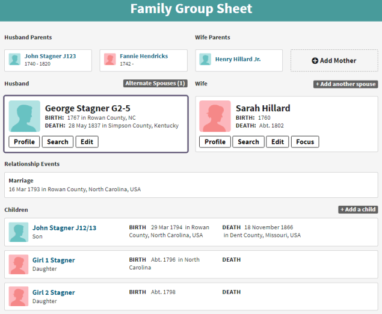Image resolution: width=382 pixels, height=314 pixels.
Task: Open John Stagner J12/13 child link
Action: click(64, 228)
